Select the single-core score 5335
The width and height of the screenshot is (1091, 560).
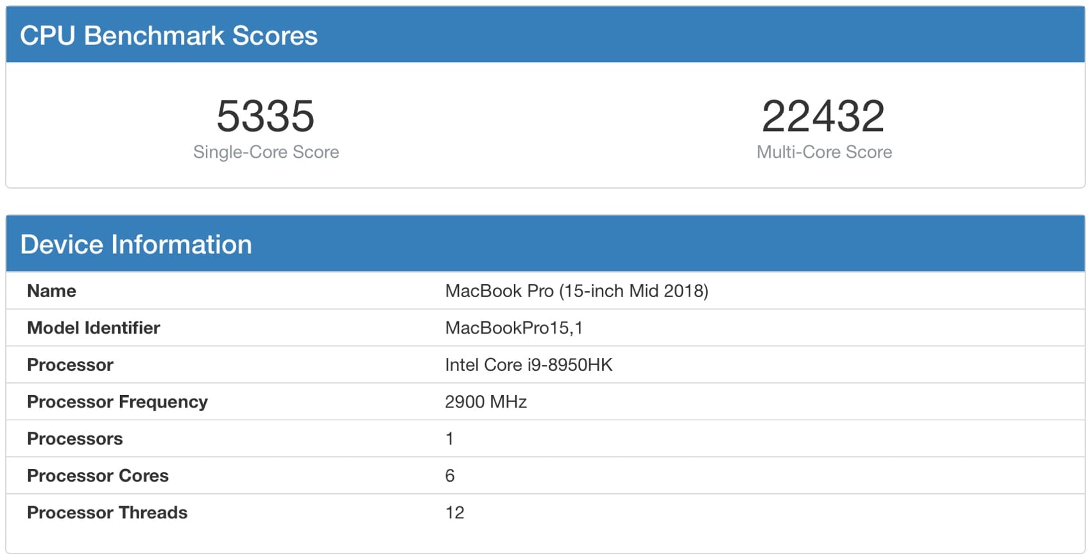tap(266, 116)
